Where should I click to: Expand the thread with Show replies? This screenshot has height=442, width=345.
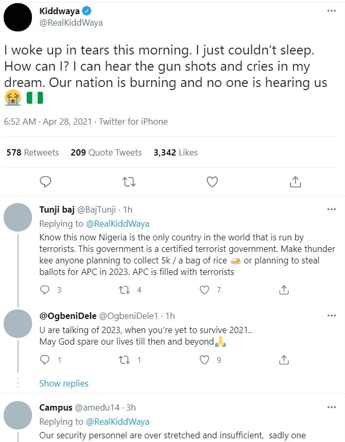64,383
